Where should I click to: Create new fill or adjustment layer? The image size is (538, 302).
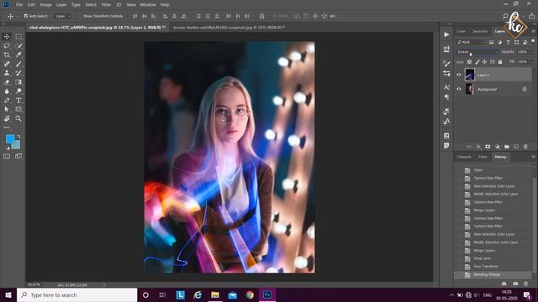(497, 147)
